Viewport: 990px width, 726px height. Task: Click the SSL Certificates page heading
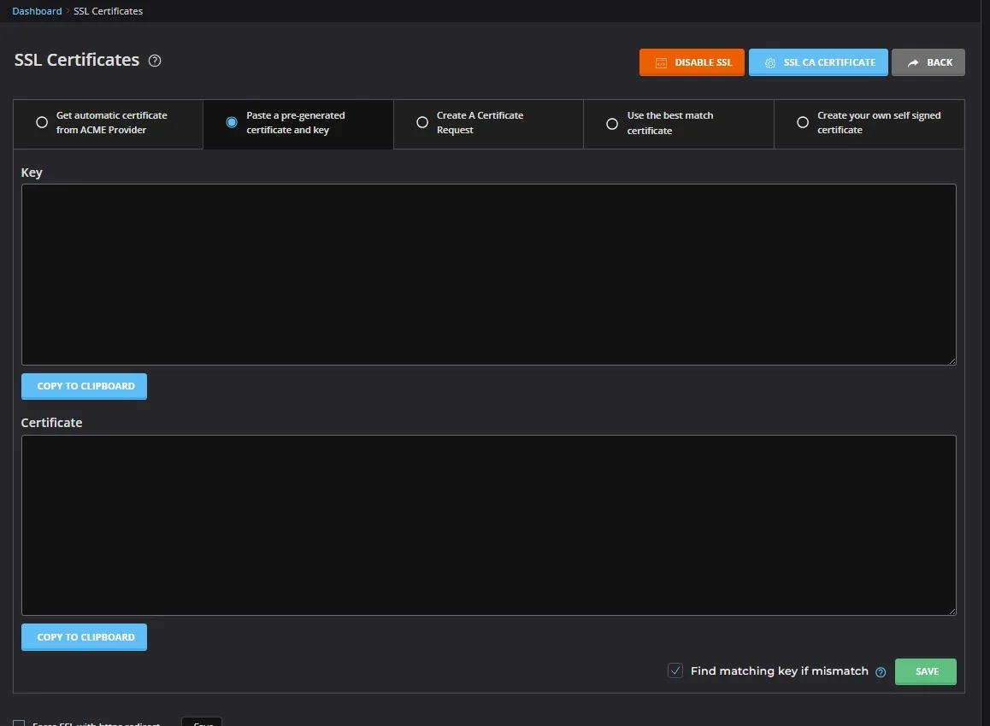(x=77, y=60)
